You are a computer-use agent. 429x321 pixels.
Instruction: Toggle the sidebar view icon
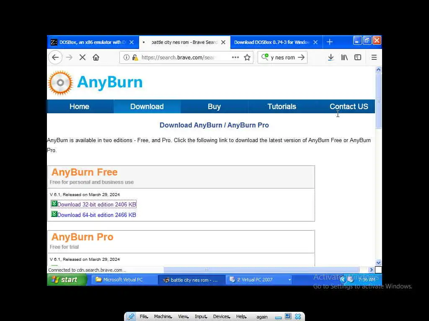358,57
